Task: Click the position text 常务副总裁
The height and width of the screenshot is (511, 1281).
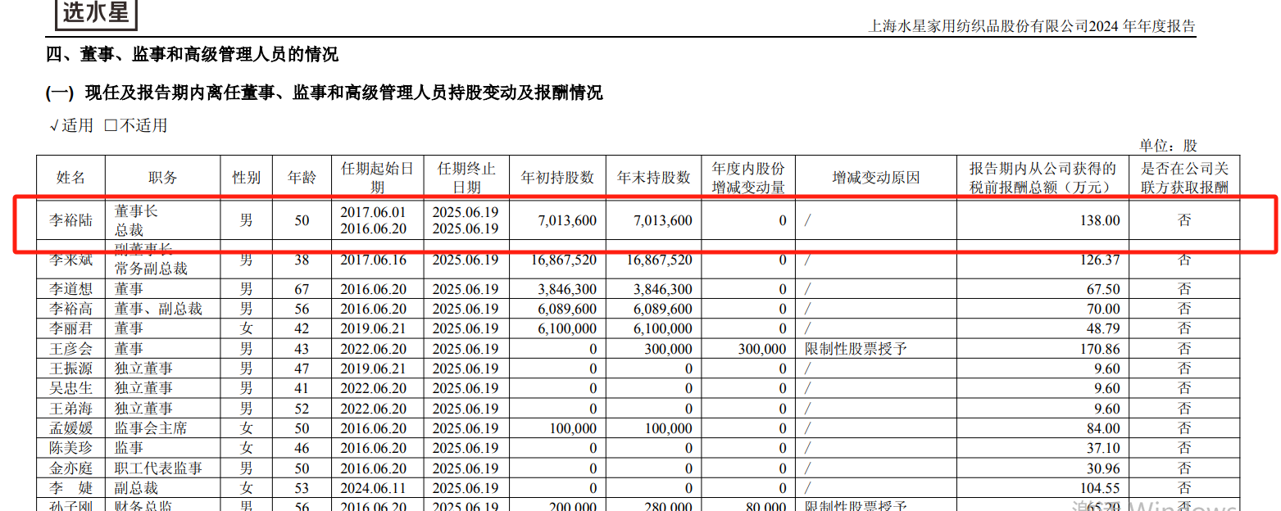Action: 151,269
